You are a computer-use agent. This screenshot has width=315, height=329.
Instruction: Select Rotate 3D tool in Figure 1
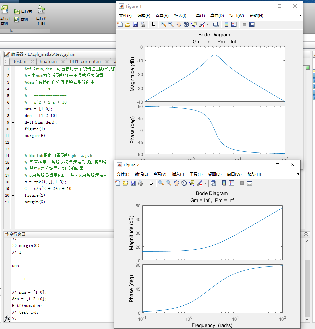[x=186, y=25]
